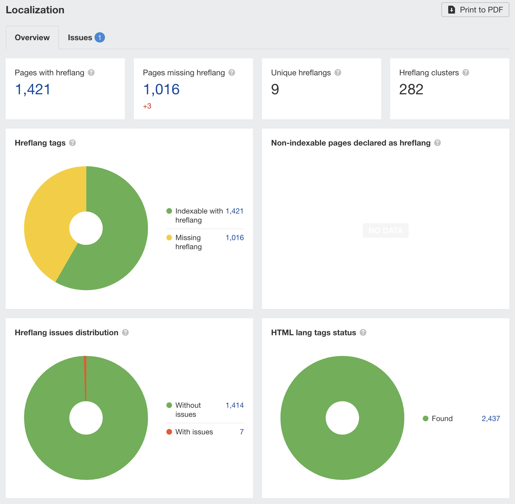Viewport: 515px width, 504px height.
Task: Click the 2,437 Found count link
Action: click(x=491, y=418)
